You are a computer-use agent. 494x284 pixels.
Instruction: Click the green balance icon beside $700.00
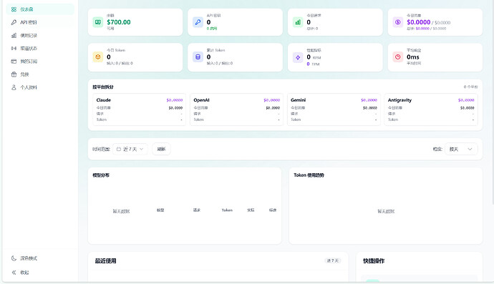click(x=98, y=22)
